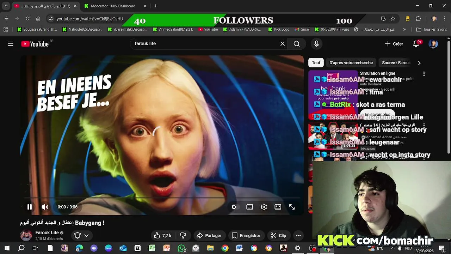
Task: Reload the current page
Action: tap(27, 19)
